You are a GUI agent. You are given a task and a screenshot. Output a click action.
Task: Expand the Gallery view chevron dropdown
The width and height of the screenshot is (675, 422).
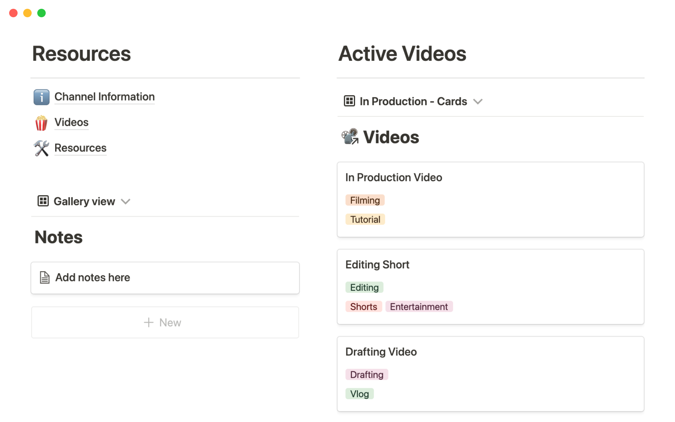pos(126,202)
